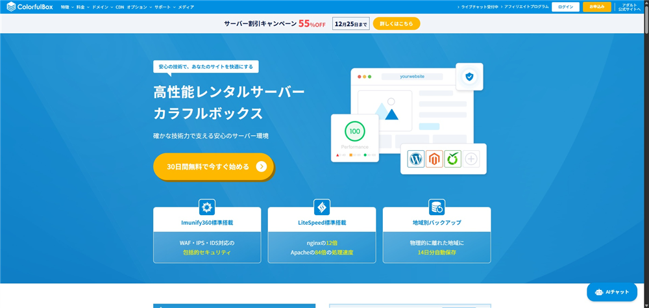Click the shield checkmark security icon

pyautogui.click(x=469, y=77)
